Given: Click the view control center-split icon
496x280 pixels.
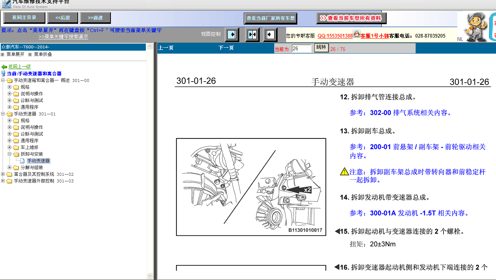Looking at the screenshot, I should pyautogui.click(x=252, y=35).
